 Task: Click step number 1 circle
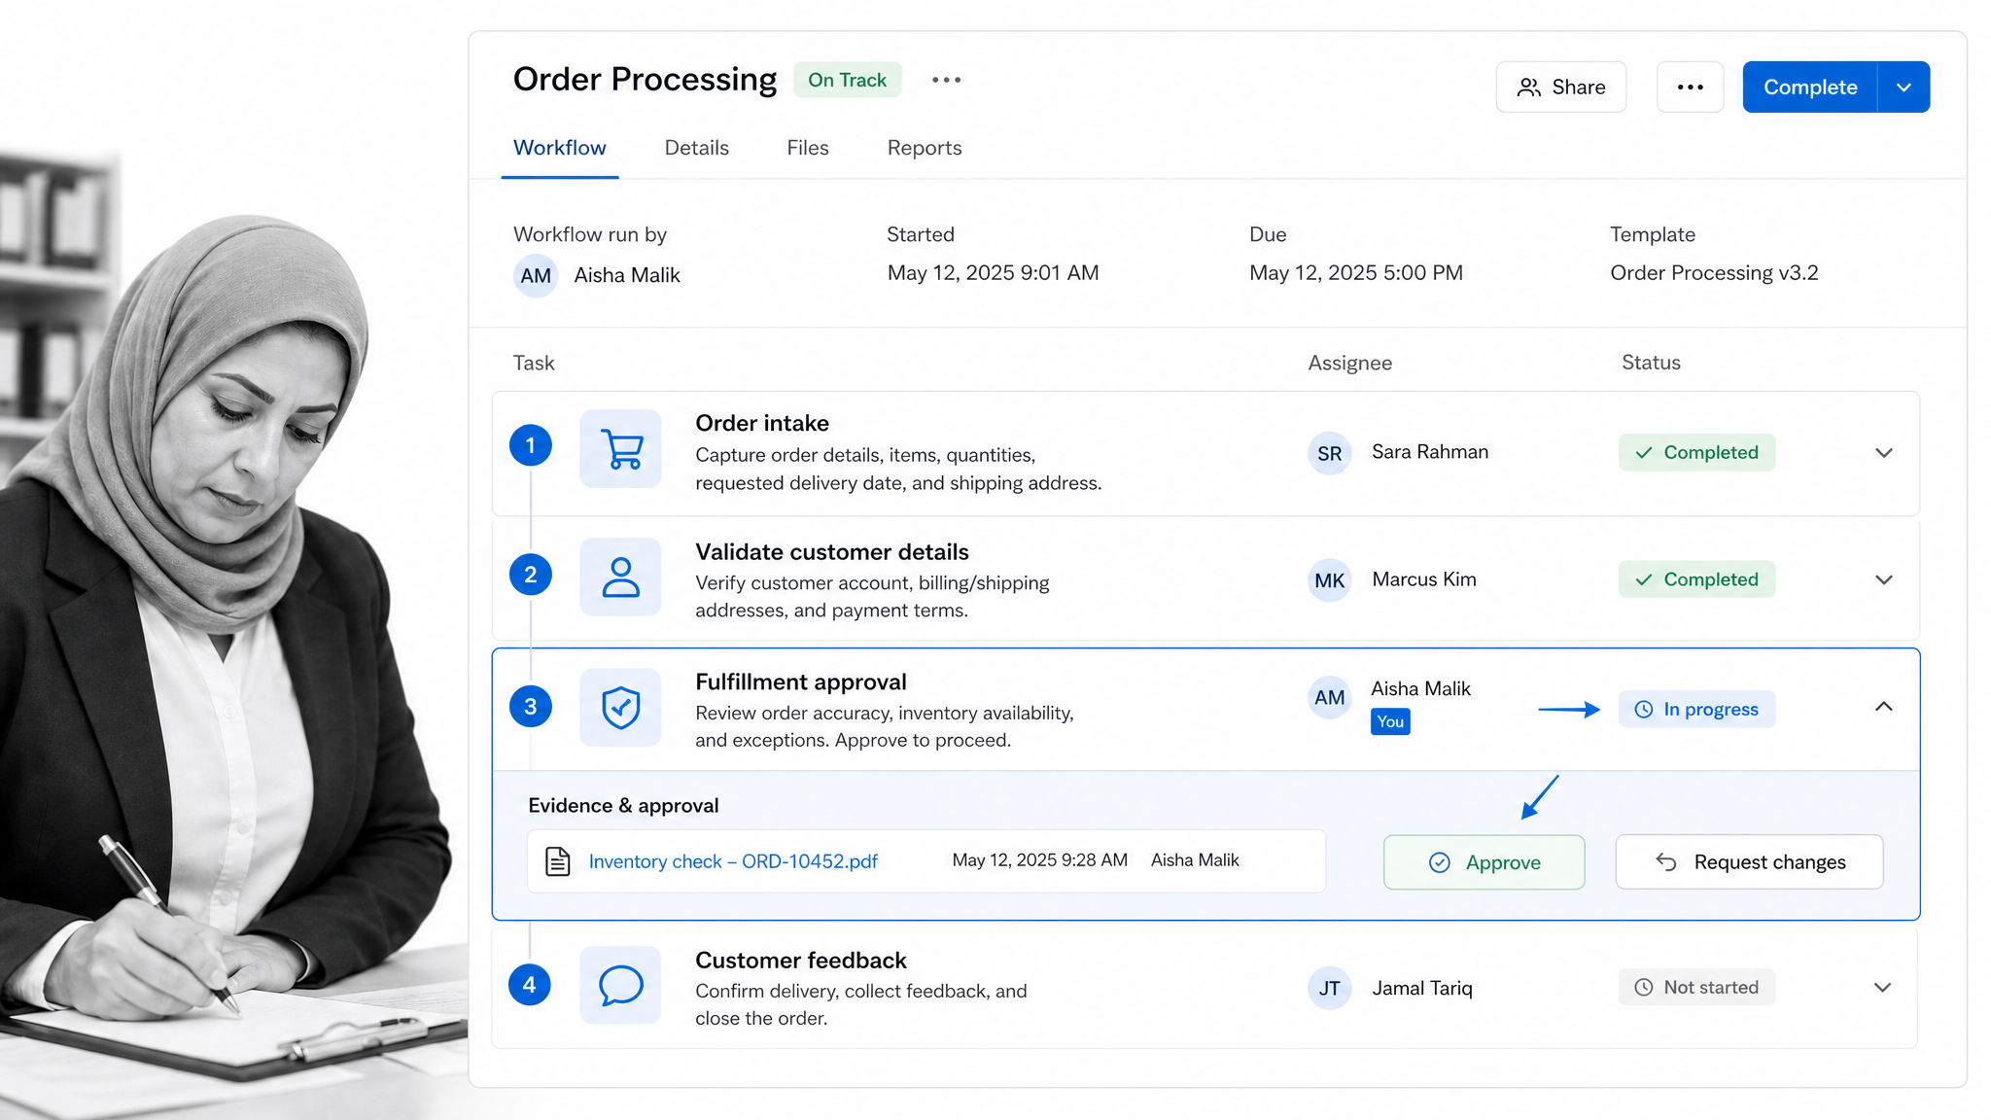point(531,445)
